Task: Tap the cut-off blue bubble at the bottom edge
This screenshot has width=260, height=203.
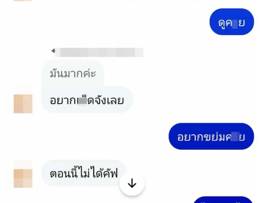Action: (x=223, y=200)
